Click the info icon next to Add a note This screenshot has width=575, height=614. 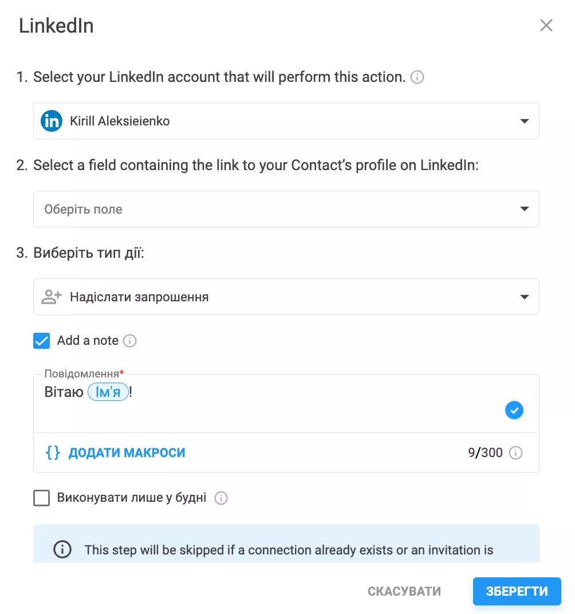pos(129,341)
